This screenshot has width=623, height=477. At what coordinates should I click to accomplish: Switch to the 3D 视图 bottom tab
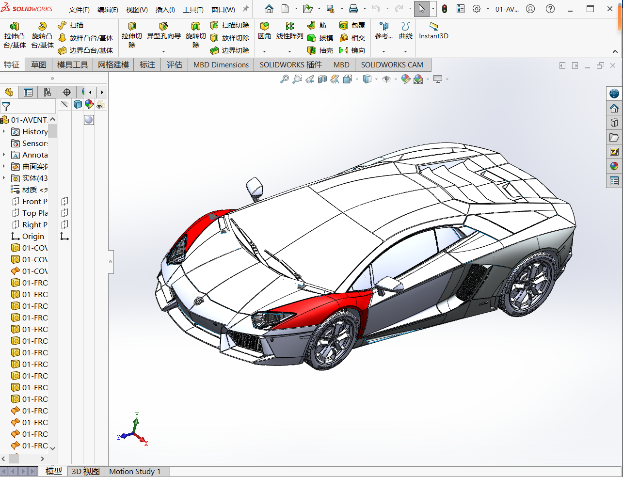(x=86, y=471)
